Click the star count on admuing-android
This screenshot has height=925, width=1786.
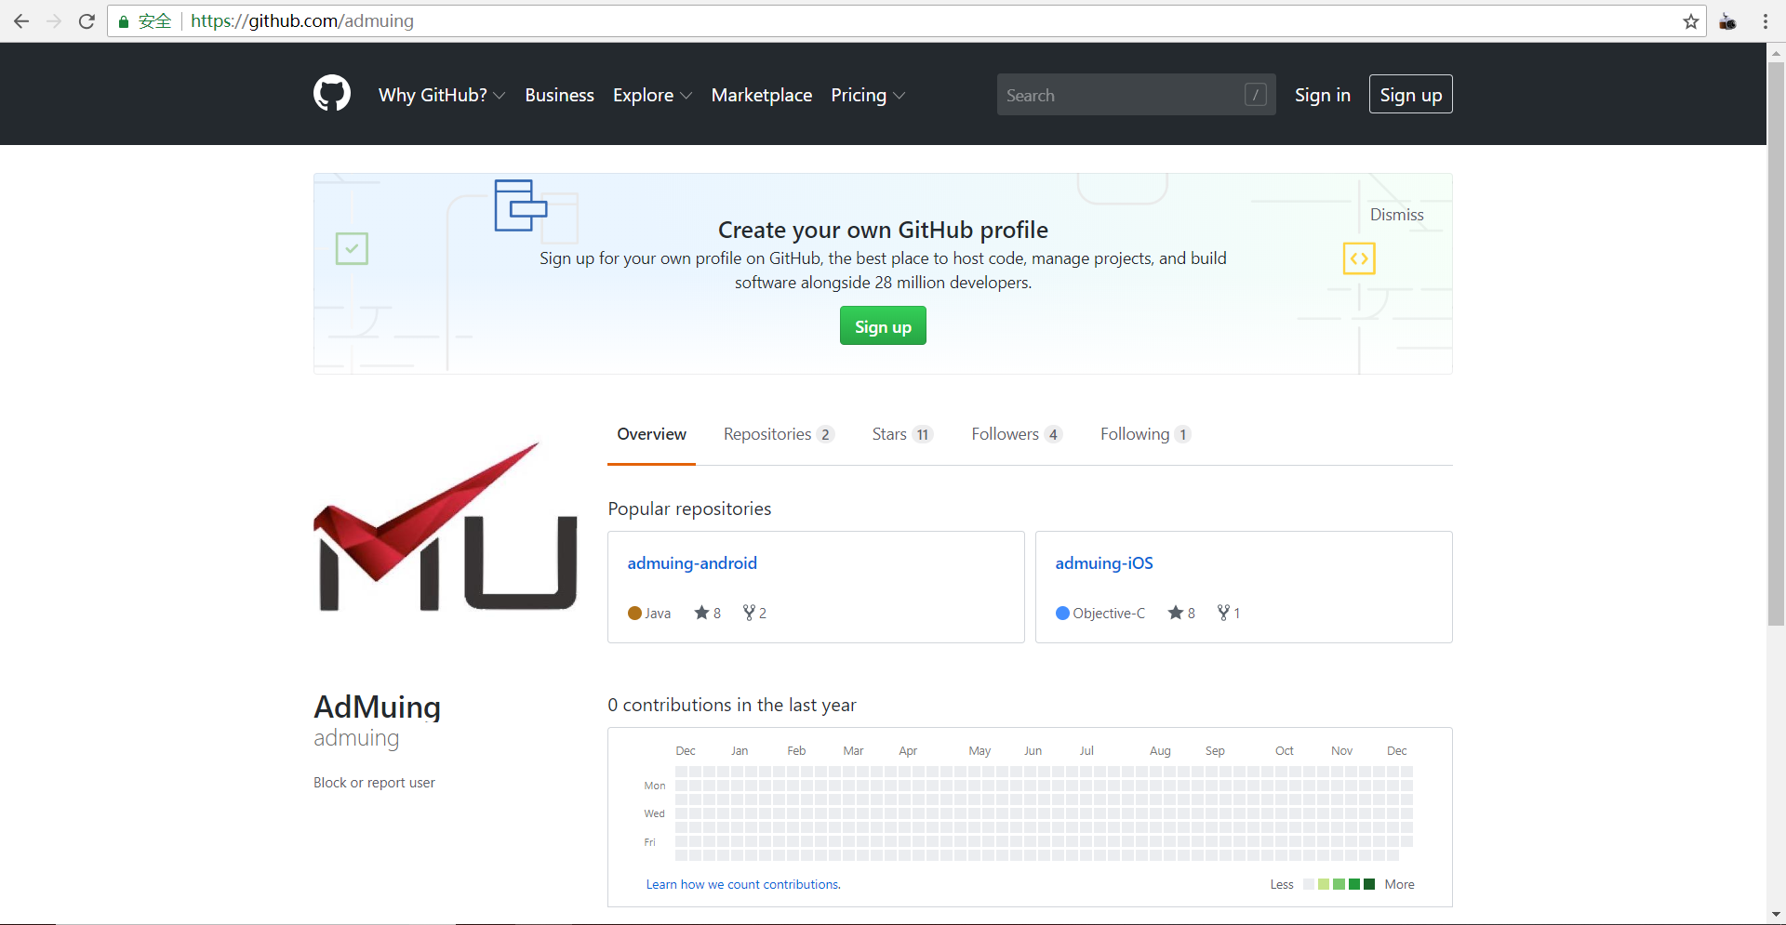[708, 613]
